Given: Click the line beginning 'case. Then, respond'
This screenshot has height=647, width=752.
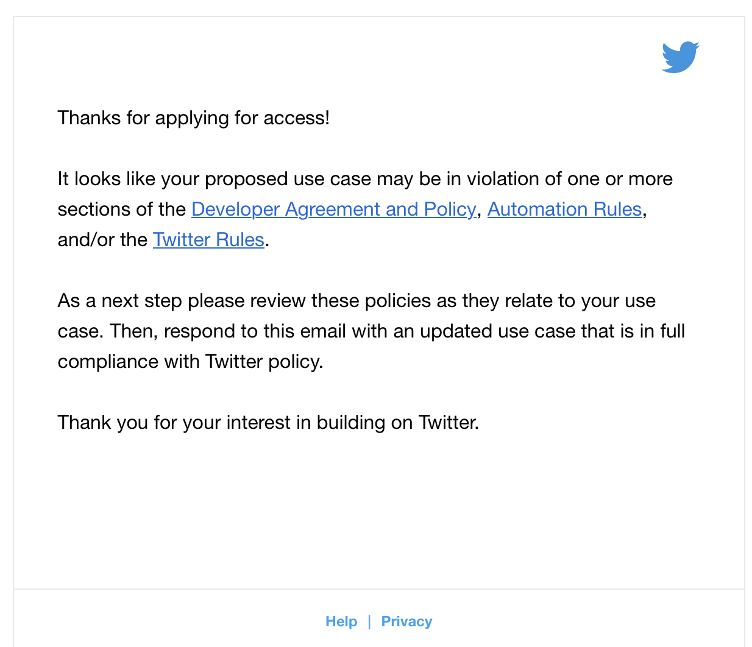Looking at the screenshot, I should click(371, 331).
